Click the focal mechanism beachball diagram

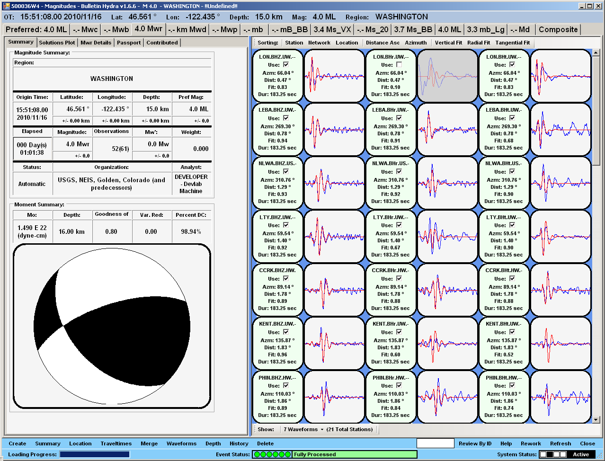tap(112, 326)
